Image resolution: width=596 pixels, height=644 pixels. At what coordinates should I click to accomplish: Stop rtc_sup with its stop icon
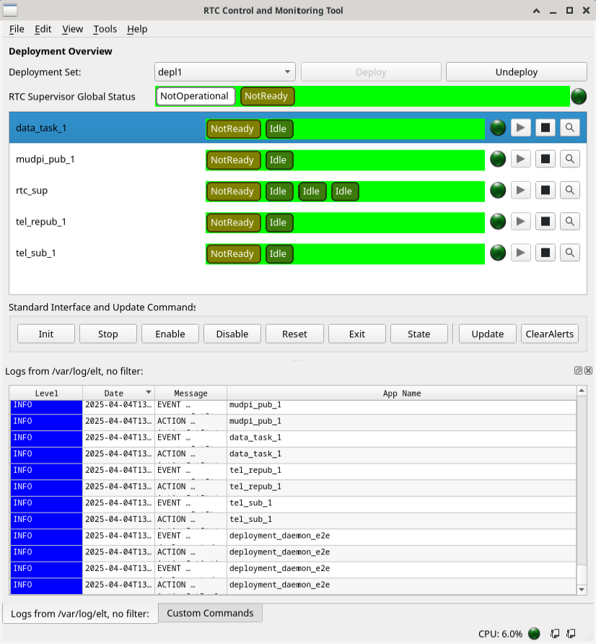coord(545,191)
